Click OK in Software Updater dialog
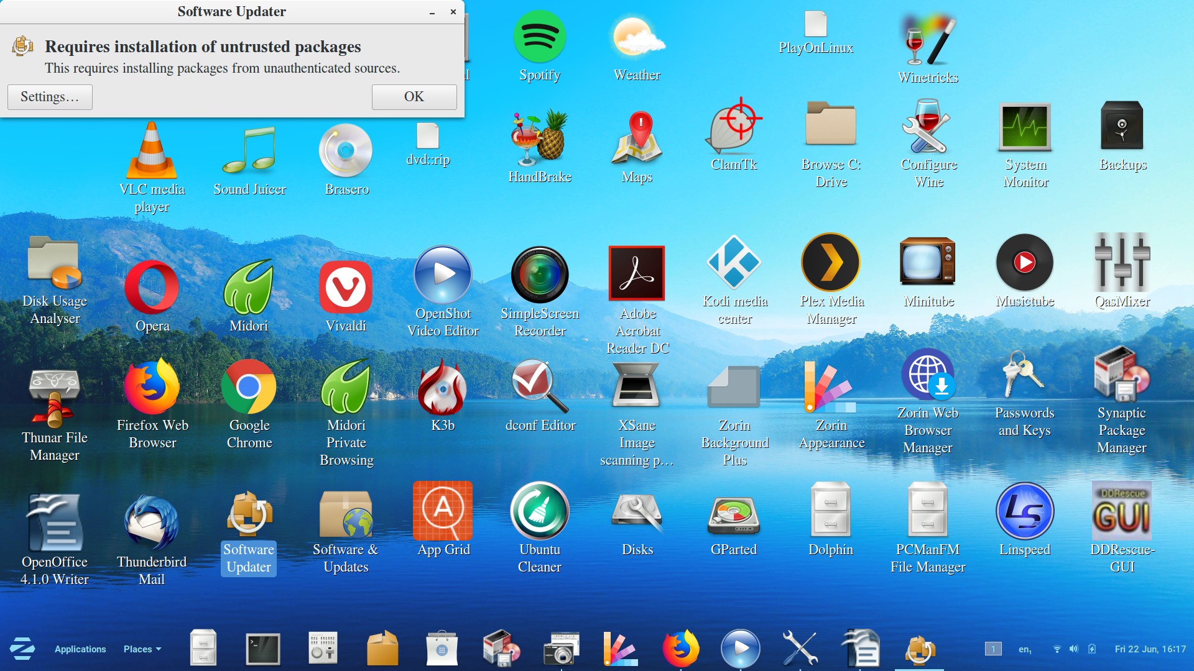The width and height of the screenshot is (1194, 671). tap(414, 97)
